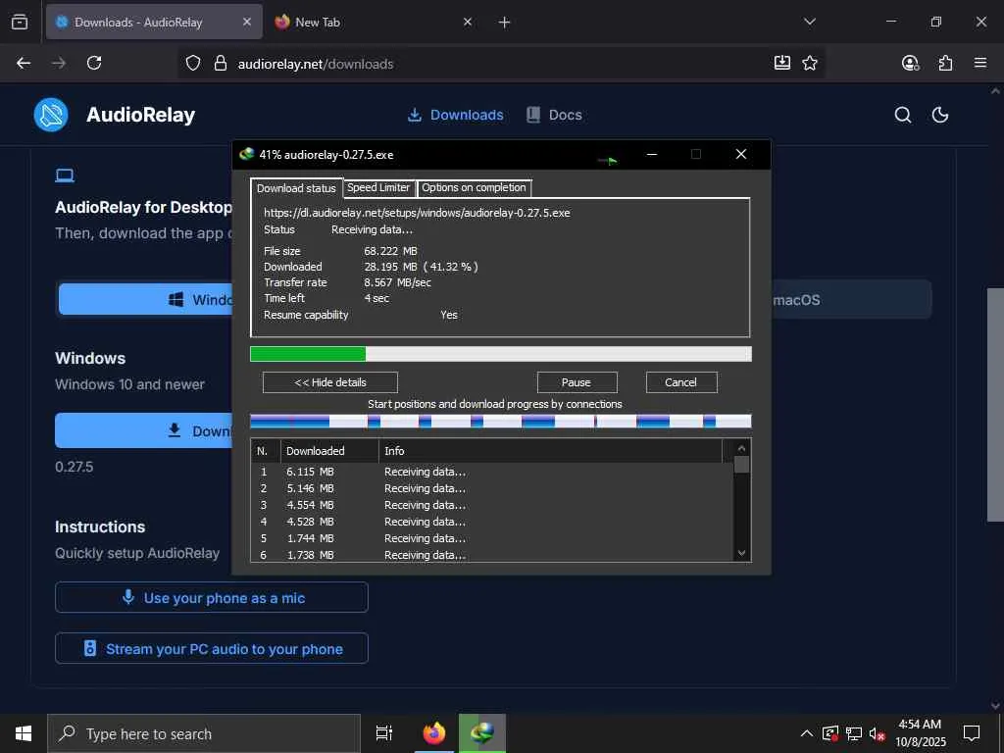Open the Windows Start menu
The image size is (1004, 753).
[24, 733]
